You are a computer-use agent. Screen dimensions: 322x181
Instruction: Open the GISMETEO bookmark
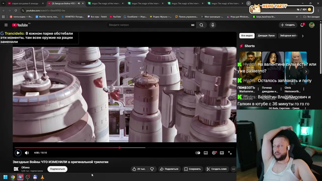pyautogui.click(x=73, y=17)
